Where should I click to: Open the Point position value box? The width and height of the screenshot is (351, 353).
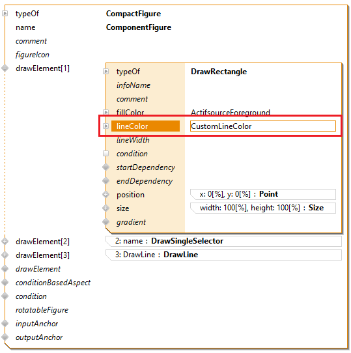263,194
